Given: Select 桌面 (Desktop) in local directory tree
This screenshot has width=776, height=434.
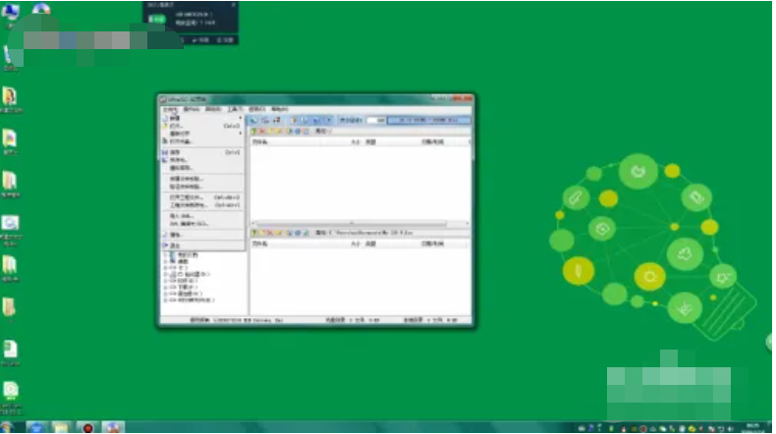Looking at the screenshot, I should 184,261.
